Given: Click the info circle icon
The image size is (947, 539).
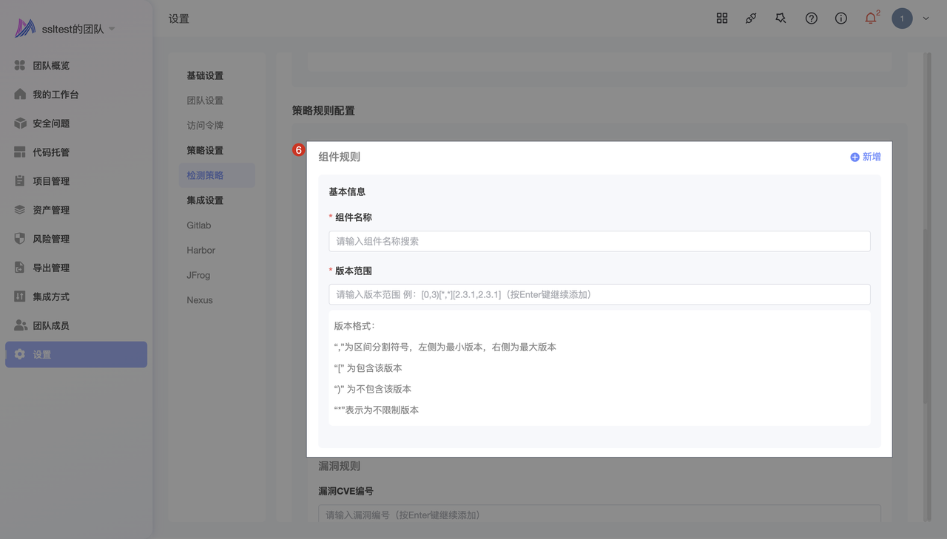Looking at the screenshot, I should [x=841, y=18].
